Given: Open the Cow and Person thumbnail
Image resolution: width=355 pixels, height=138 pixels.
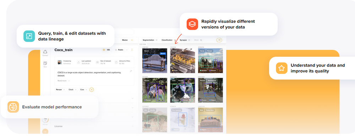Looking at the screenshot, I should [182, 90].
